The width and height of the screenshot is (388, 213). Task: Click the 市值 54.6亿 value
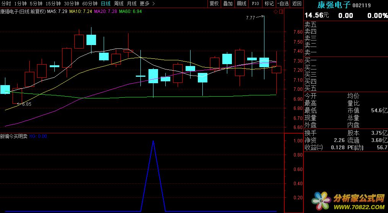click(x=379, y=111)
